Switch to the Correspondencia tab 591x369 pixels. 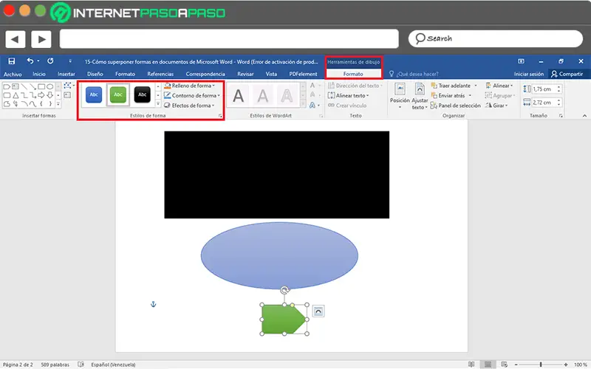[205, 75]
